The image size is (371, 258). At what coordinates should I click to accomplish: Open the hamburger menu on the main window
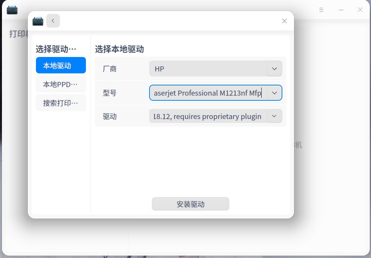[321, 10]
